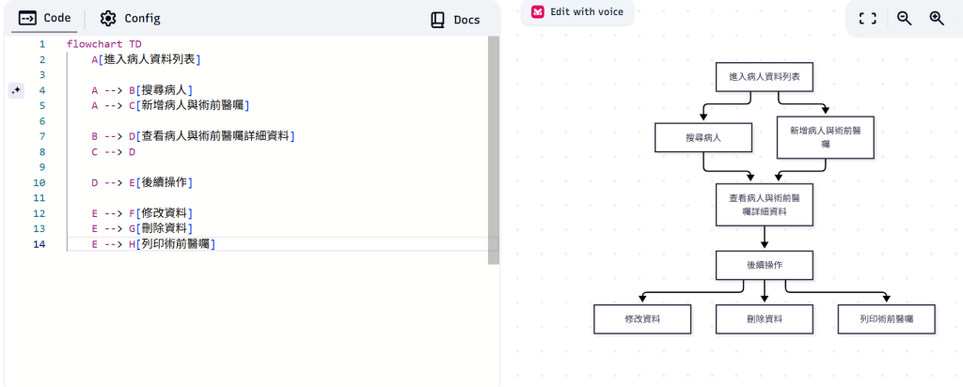Open Docs link
The height and width of the screenshot is (387, 963).
pyautogui.click(x=454, y=20)
